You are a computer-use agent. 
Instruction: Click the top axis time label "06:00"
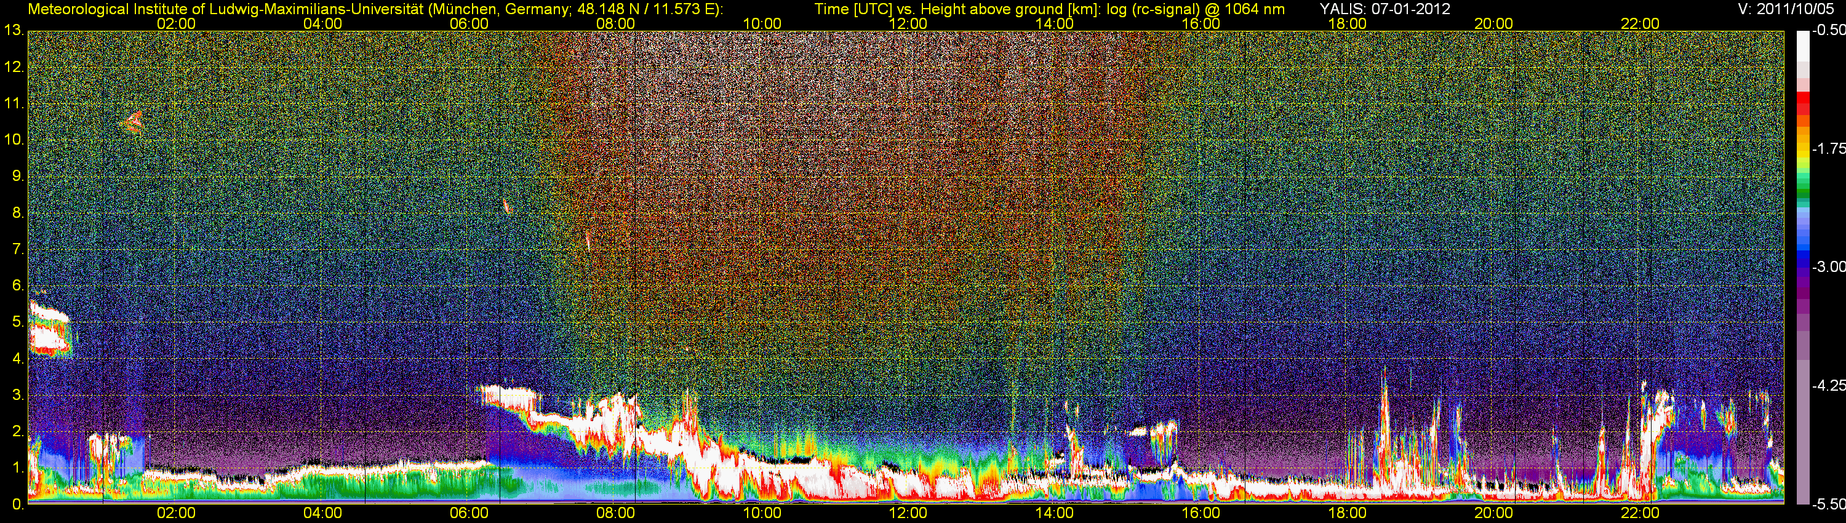(x=469, y=23)
